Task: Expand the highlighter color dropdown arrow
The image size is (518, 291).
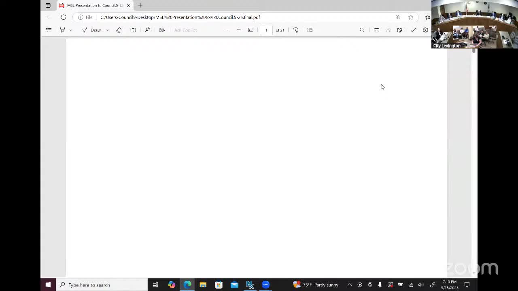Action: click(71, 30)
